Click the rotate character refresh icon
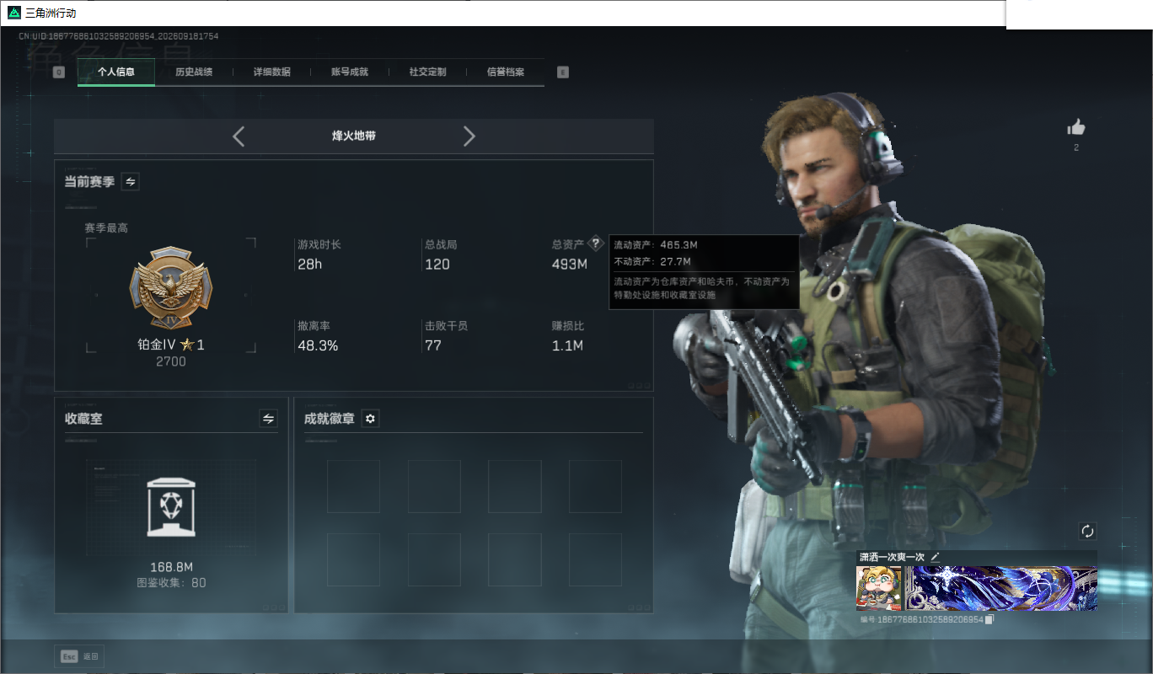Viewport: 1153px width, 674px height. (x=1087, y=531)
